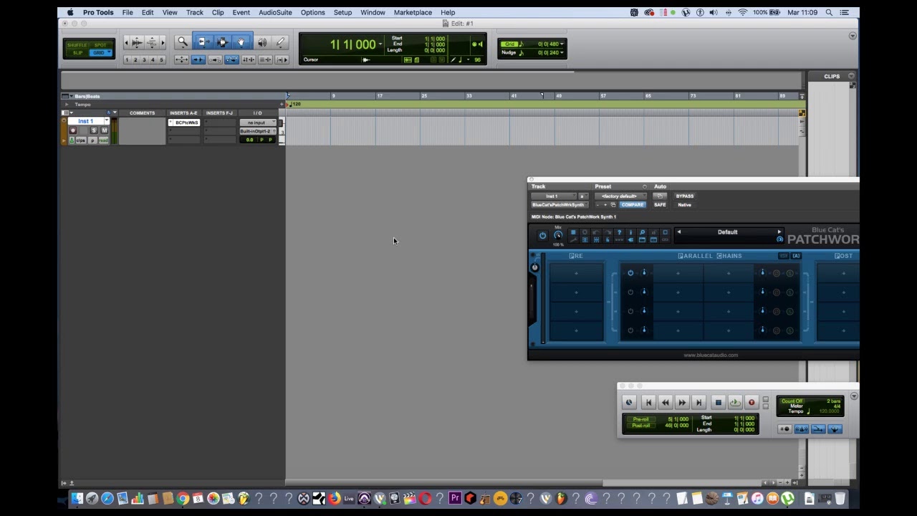Adjust the PatchWork Mix knob

click(558, 235)
